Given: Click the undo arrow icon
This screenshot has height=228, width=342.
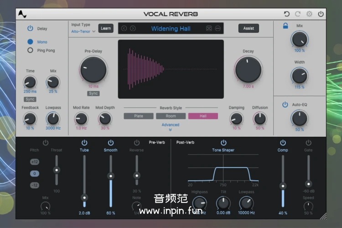Looking at the screenshot, I should 286,14.
